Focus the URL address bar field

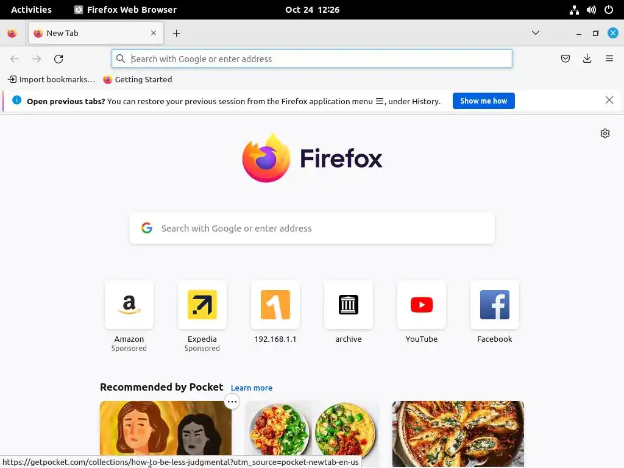[x=312, y=58]
